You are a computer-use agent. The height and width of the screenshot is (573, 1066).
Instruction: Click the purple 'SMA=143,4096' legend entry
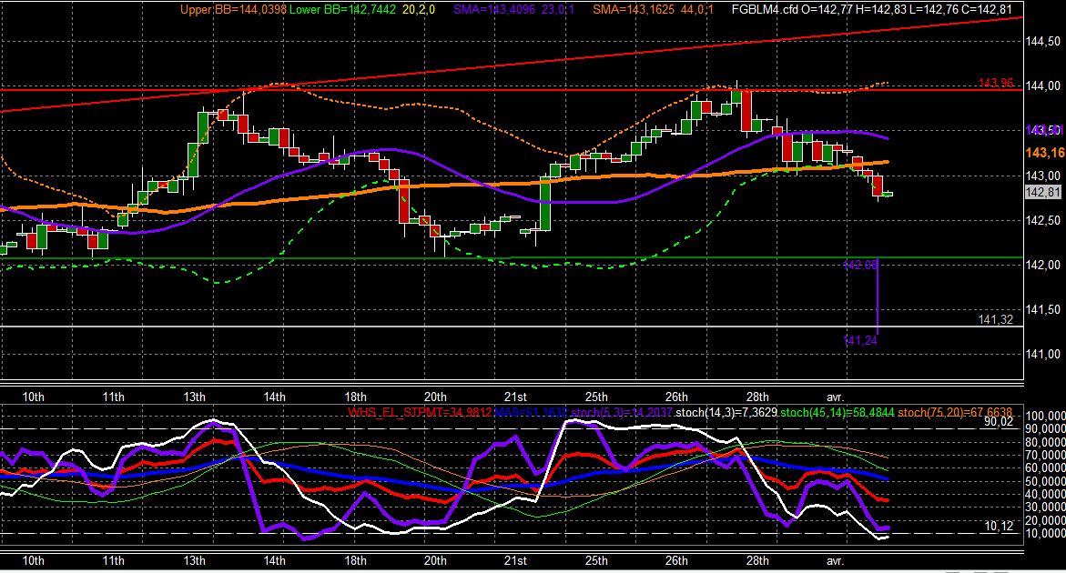click(495, 9)
